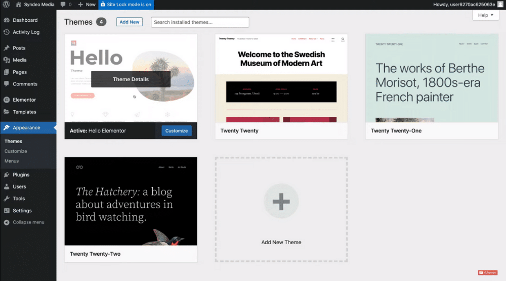This screenshot has width=506, height=281.
Task: Click the Twenty Twenty-One theme name
Action: click(x=396, y=131)
